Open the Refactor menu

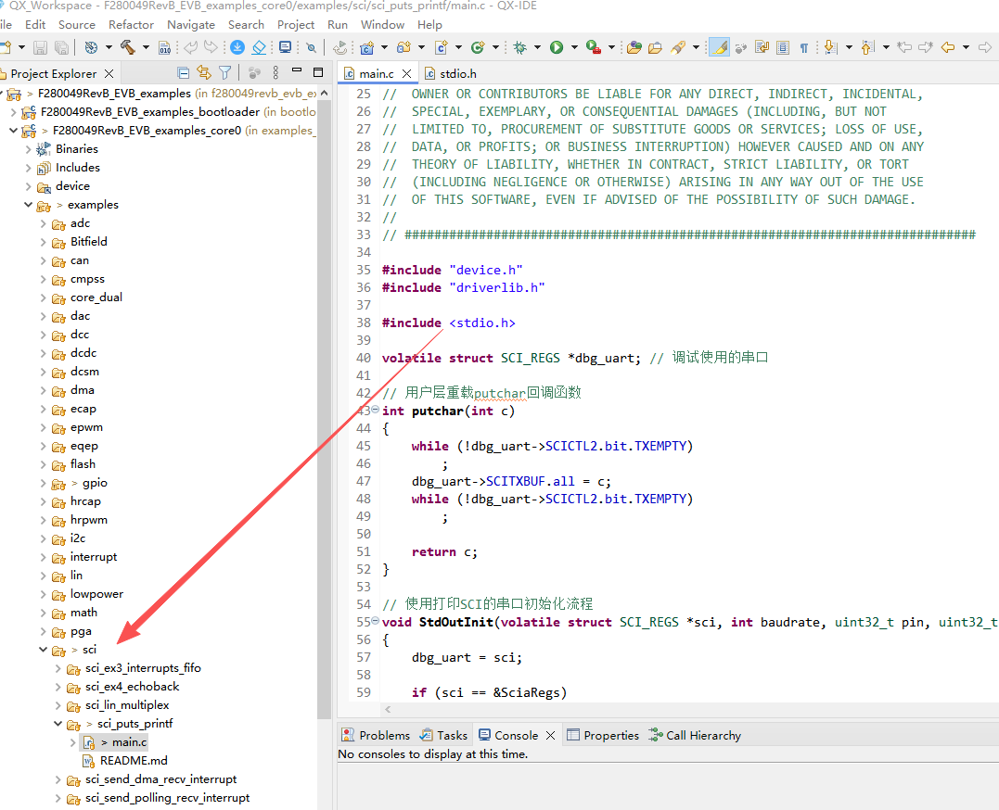point(131,25)
